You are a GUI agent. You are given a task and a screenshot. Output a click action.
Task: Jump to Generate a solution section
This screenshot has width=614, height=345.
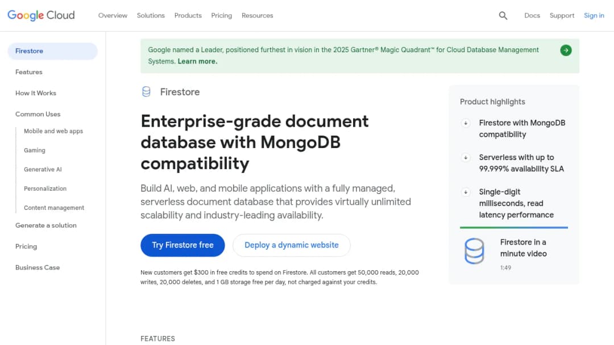[46, 225]
